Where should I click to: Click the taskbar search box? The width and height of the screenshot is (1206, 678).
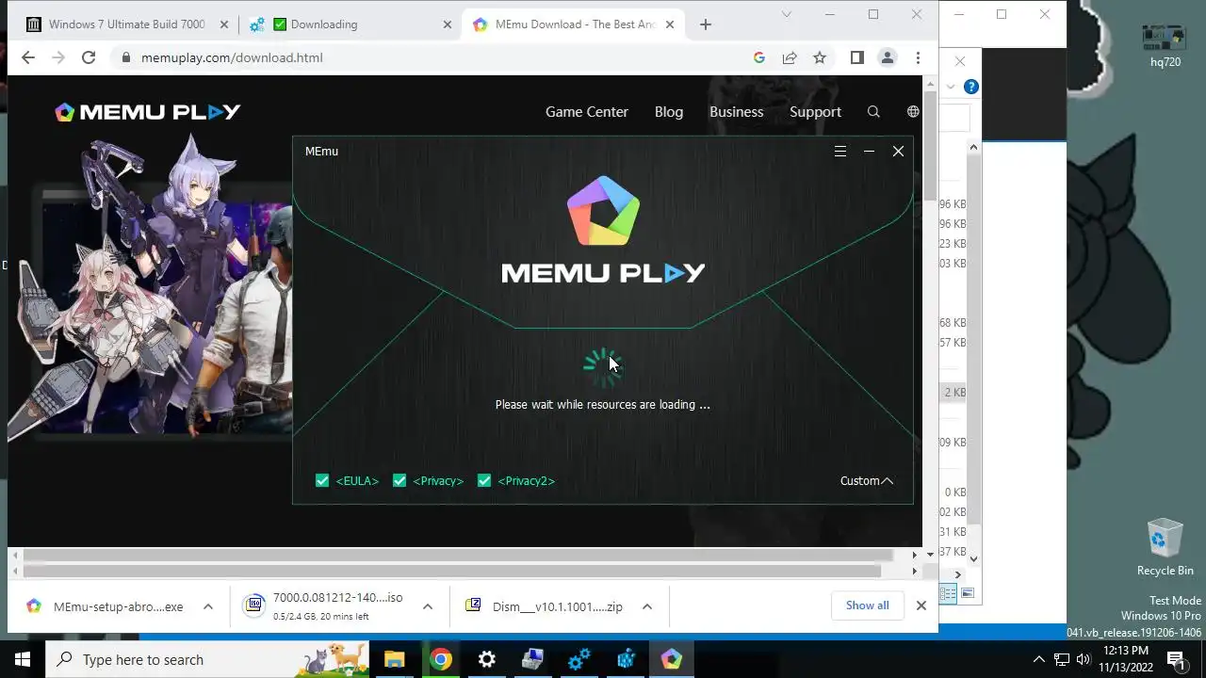click(x=207, y=659)
